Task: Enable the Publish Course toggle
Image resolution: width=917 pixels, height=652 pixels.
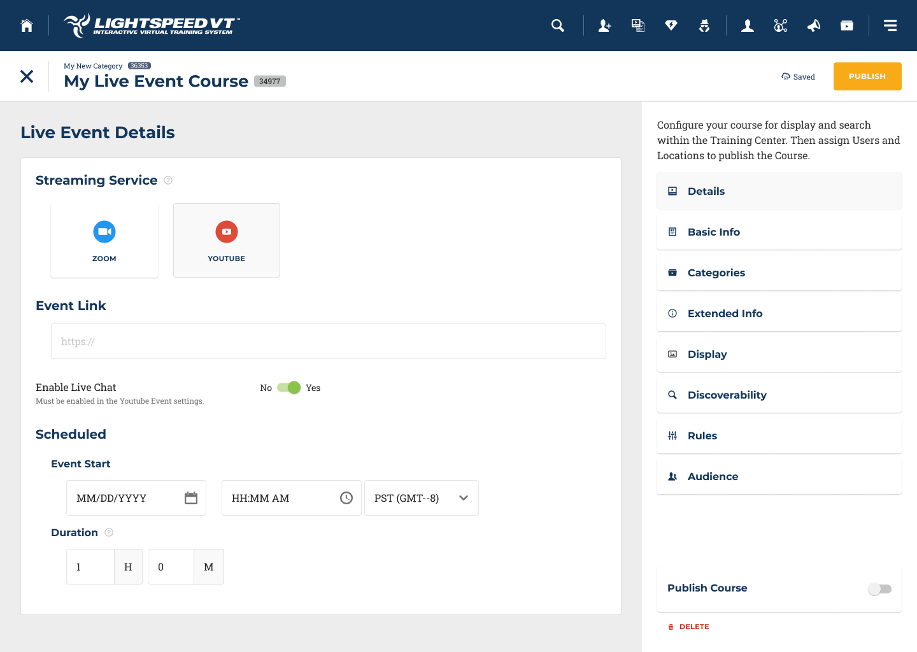Action: [x=880, y=589]
